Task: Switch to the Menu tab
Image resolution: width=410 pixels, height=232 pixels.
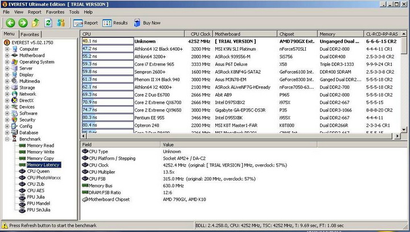Action: click(10, 34)
